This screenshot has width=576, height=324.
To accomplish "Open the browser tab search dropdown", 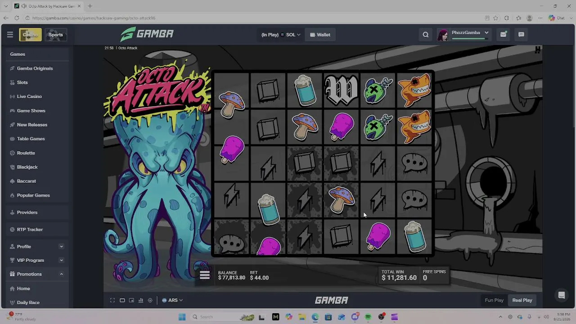I will click(6, 6).
